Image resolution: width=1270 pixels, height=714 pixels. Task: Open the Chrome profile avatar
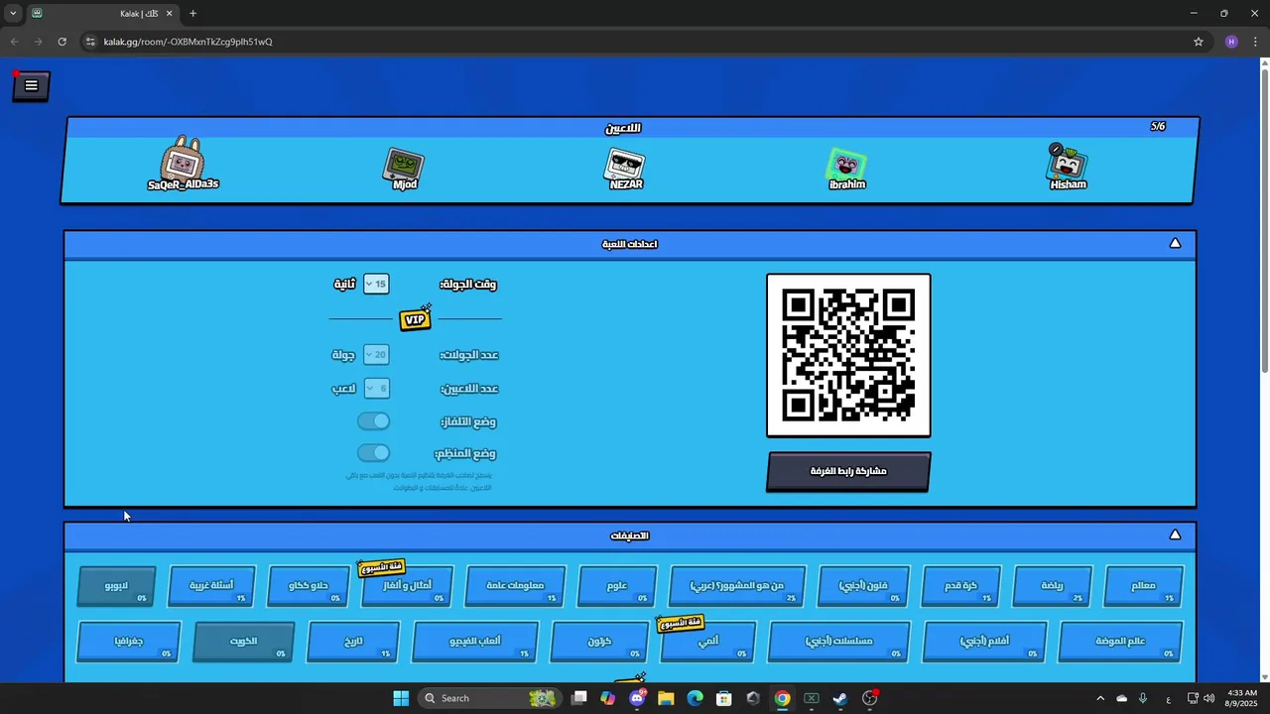(1231, 42)
